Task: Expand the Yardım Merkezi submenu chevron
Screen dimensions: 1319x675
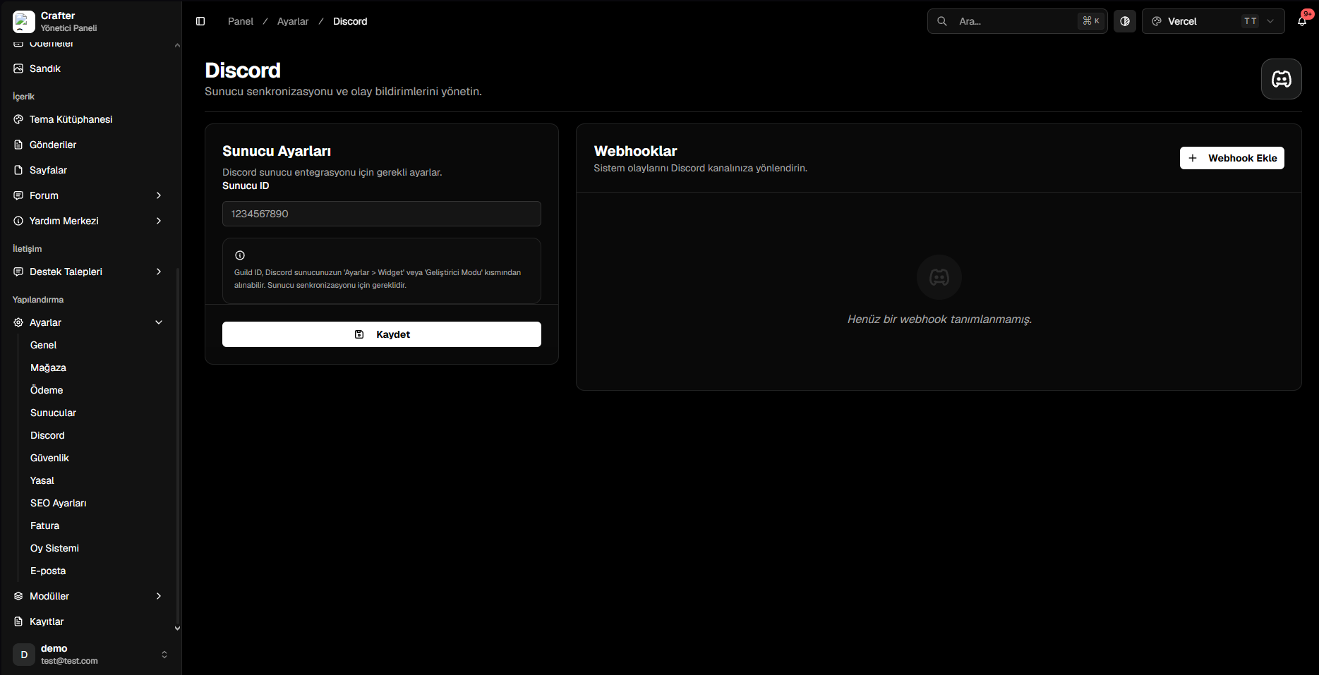Action: (x=159, y=221)
